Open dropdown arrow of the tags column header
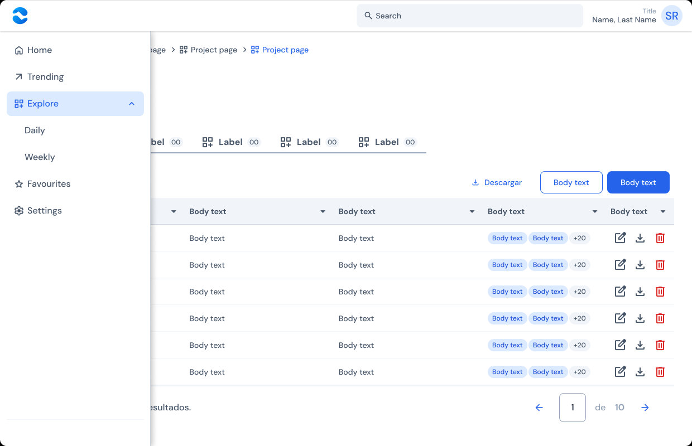The image size is (692, 446). (x=595, y=212)
